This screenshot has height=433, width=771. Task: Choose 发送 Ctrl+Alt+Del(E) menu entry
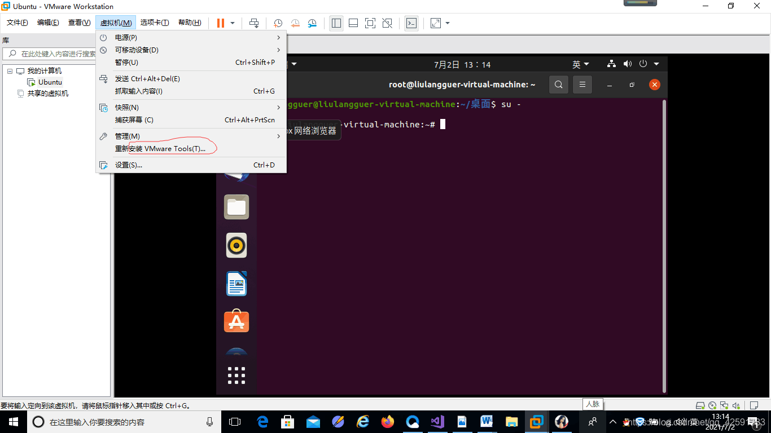click(191, 78)
